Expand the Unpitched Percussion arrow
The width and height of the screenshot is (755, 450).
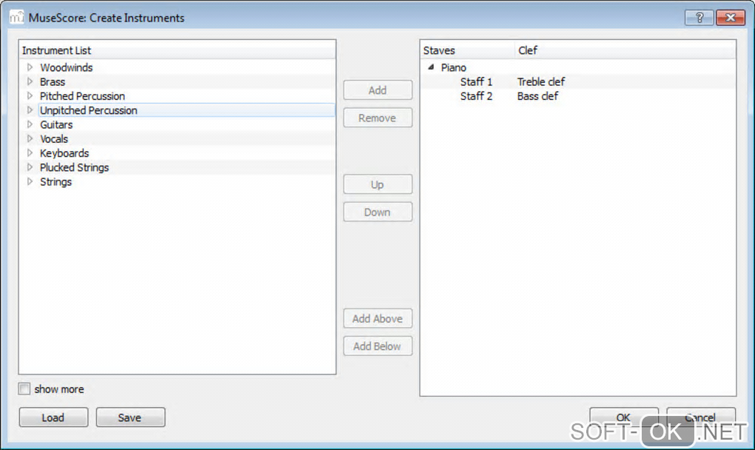click(30, 110)
